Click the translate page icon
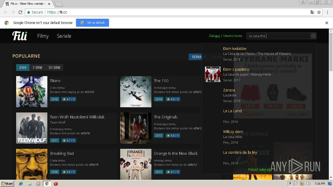This screenshot has width=333, height=187. pyautogui.click(x=312, y=12)
